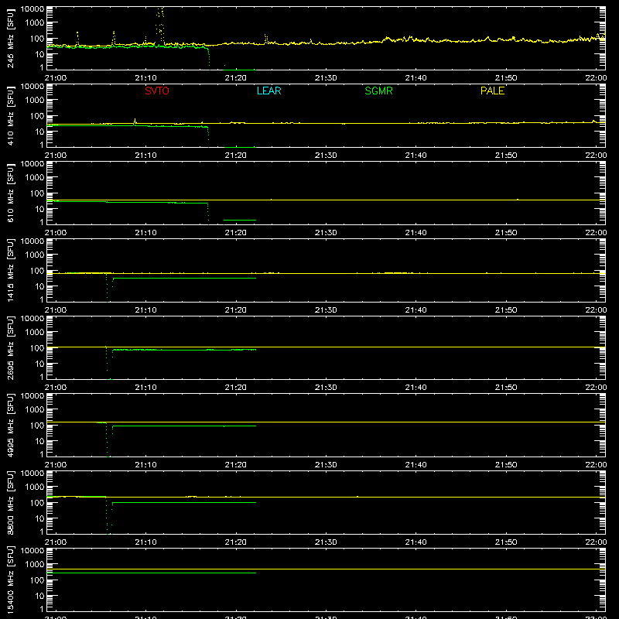The width and height of the screenshot is (619, 619).
Task: Click 21:40 time tick below 8800 MHz panel
Action: point(416,542)
